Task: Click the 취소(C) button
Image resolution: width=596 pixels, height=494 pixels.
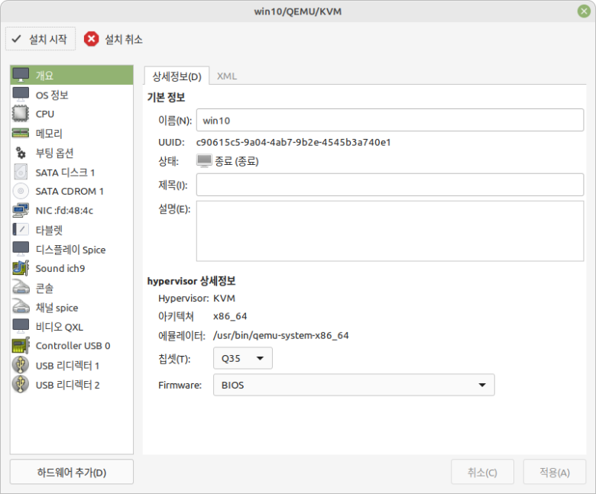Action: pos(482,472)
